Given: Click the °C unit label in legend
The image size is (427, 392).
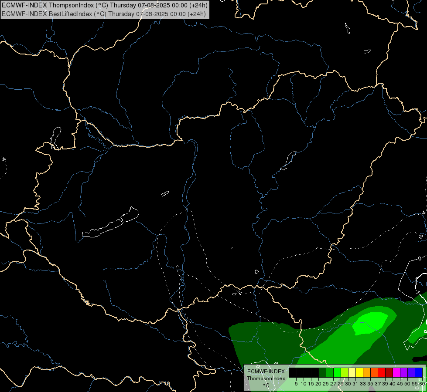Looking at the screenshot, I should [x=266, y=385].
